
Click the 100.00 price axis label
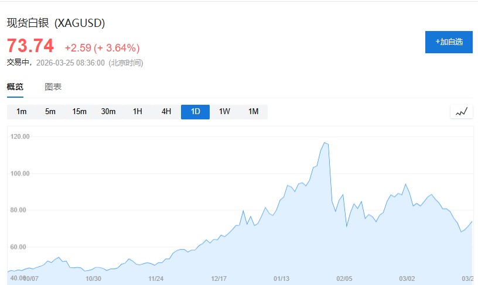(20, 174)
